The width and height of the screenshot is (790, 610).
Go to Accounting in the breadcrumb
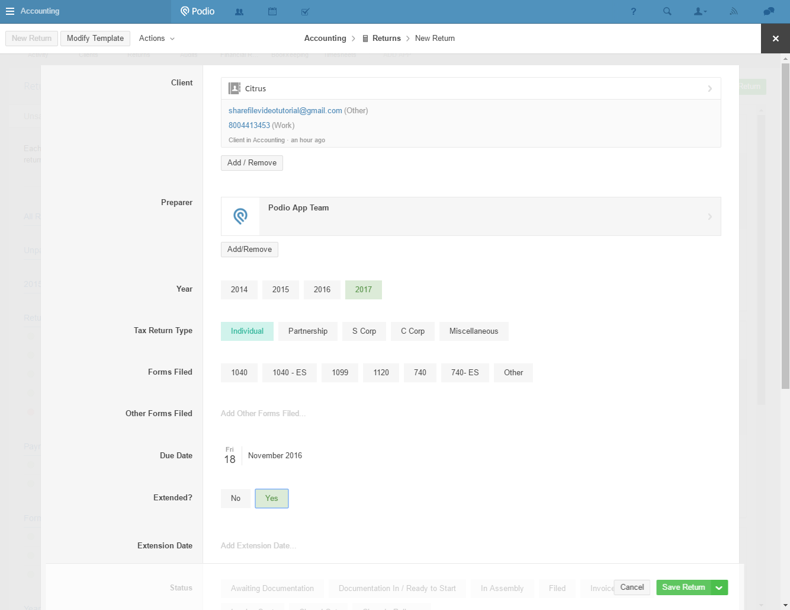(325, 39)
